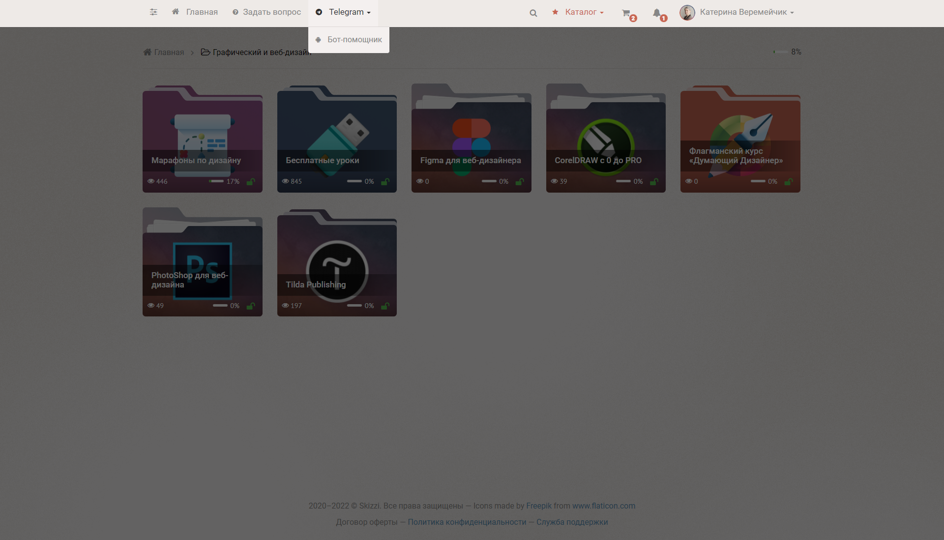
Task: Open Служба поддержки link
Action: pos(572,522)
